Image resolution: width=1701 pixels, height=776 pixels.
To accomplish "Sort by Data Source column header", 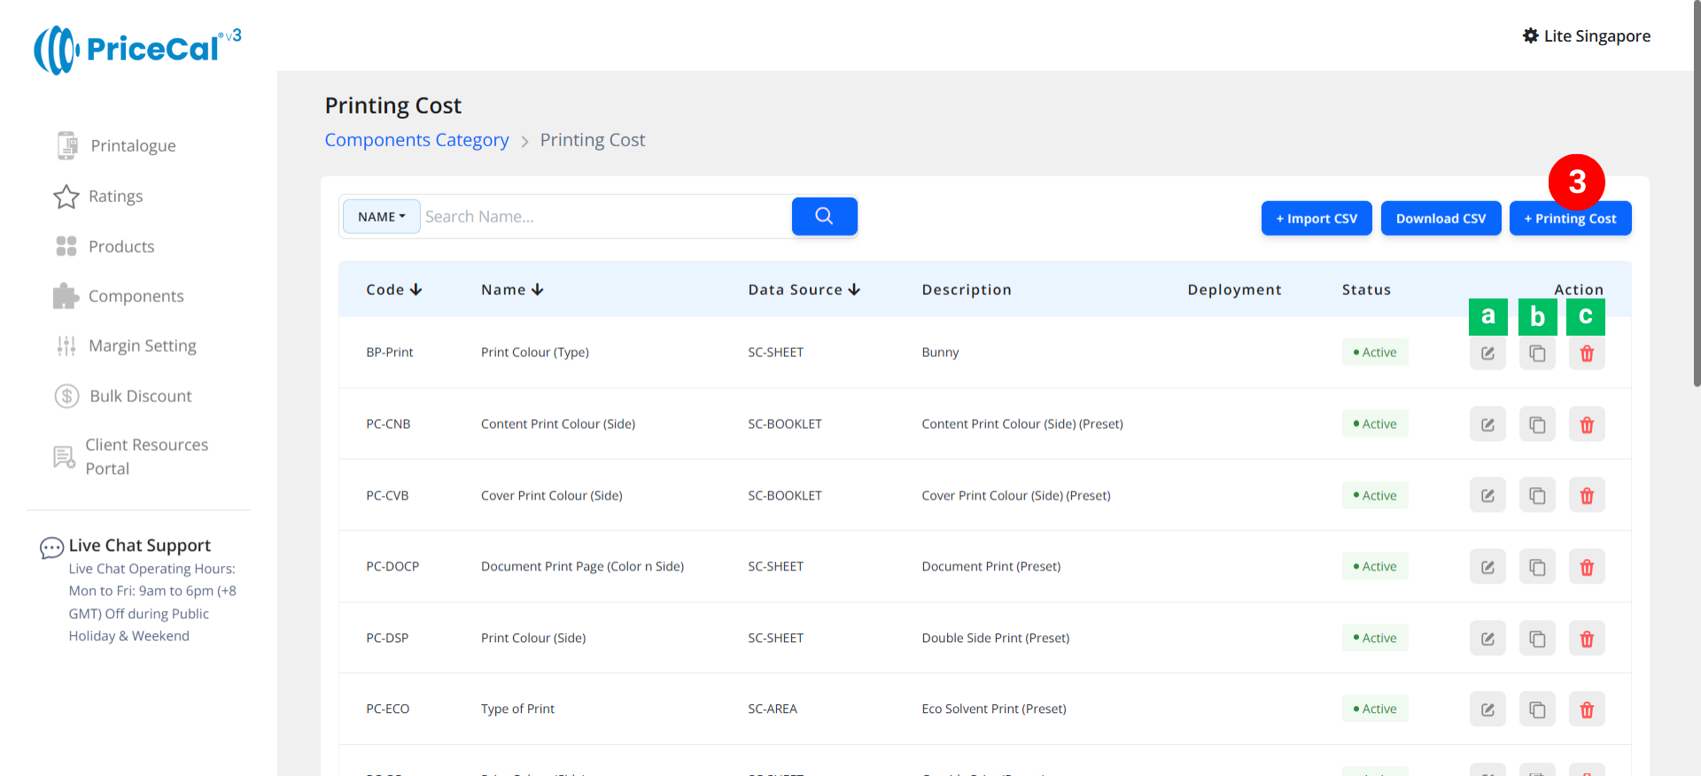I will 804,290.
